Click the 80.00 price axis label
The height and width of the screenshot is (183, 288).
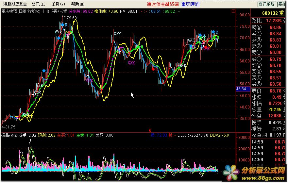click(245, 15)
